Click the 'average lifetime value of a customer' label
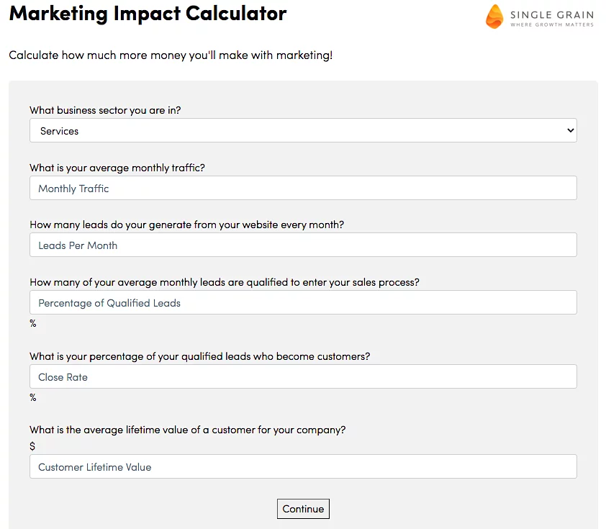606x529 pixels. coord(187,430)
